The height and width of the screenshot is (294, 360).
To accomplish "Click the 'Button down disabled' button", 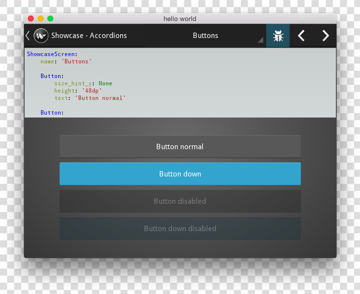I will [180, 228].
